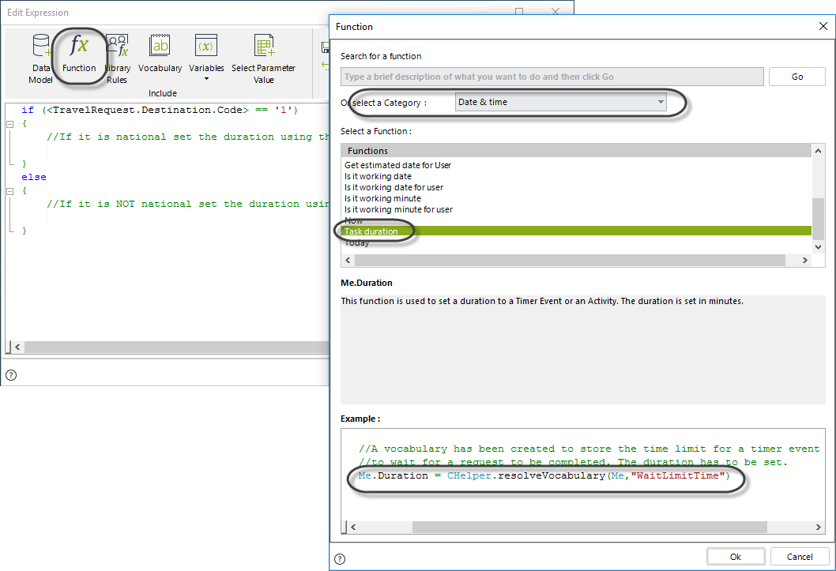The width and height of the screenshot is (836, 571).
Task: Click the Function dialog help icon
Action: click(x=340, y=558)
